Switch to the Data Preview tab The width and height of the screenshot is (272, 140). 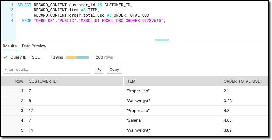(x=34, y=46)
